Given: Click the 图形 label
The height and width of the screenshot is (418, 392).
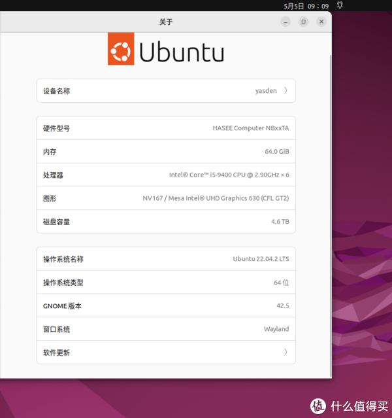Looking at the screenshot, I should (50, 199).
